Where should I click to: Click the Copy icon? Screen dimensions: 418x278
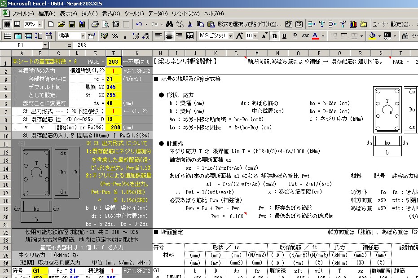tap(200, 24)
